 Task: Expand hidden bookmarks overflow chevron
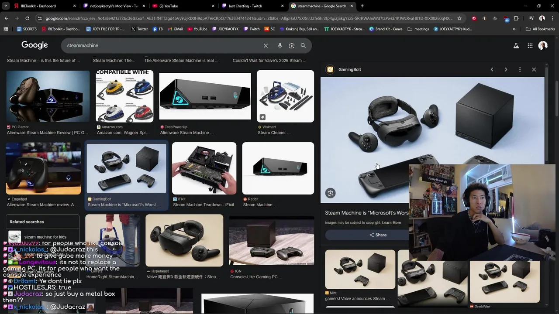[514, 29]
